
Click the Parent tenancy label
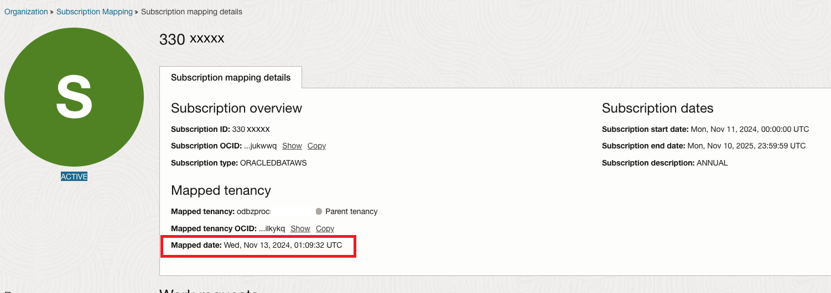click(x=351, y=211)
